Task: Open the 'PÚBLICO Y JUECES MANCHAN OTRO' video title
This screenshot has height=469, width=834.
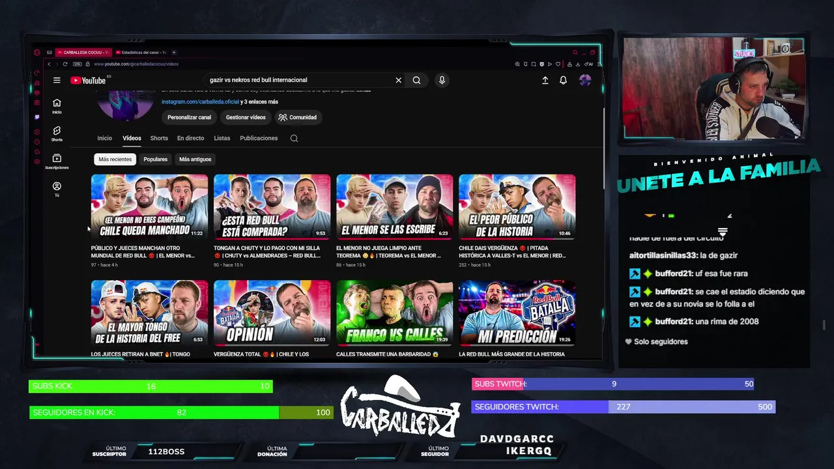Action: pos(143,251)
